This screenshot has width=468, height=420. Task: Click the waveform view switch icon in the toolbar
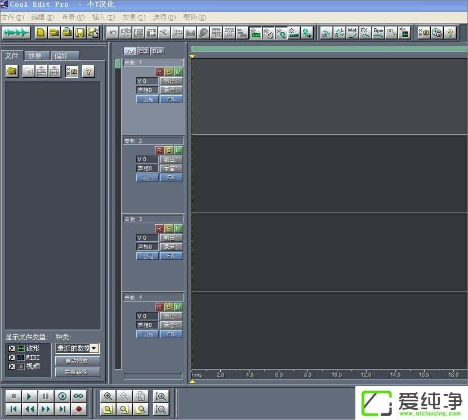[16, 33]
